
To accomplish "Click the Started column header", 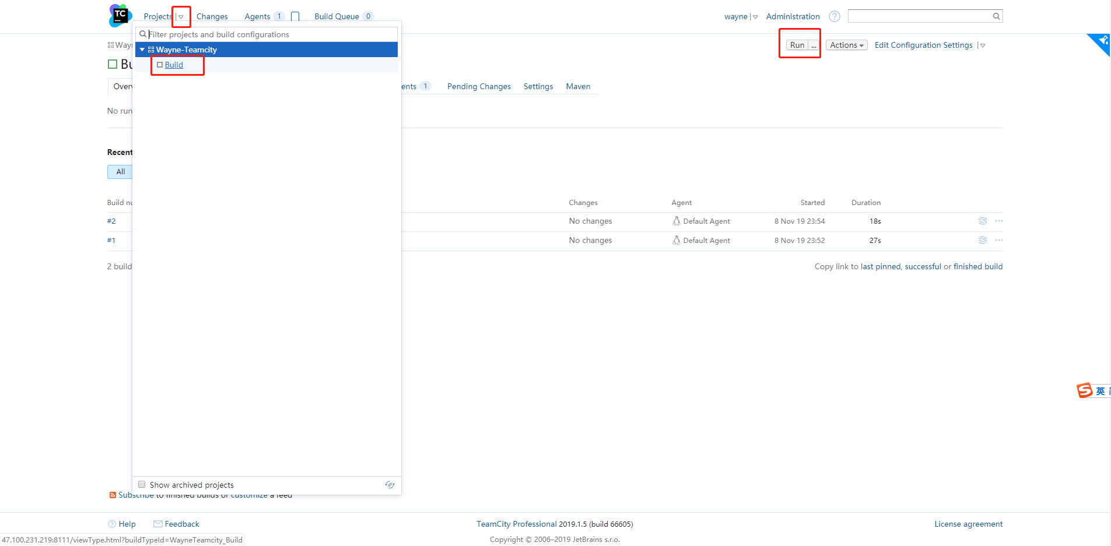I will click(x=812, y=203).
